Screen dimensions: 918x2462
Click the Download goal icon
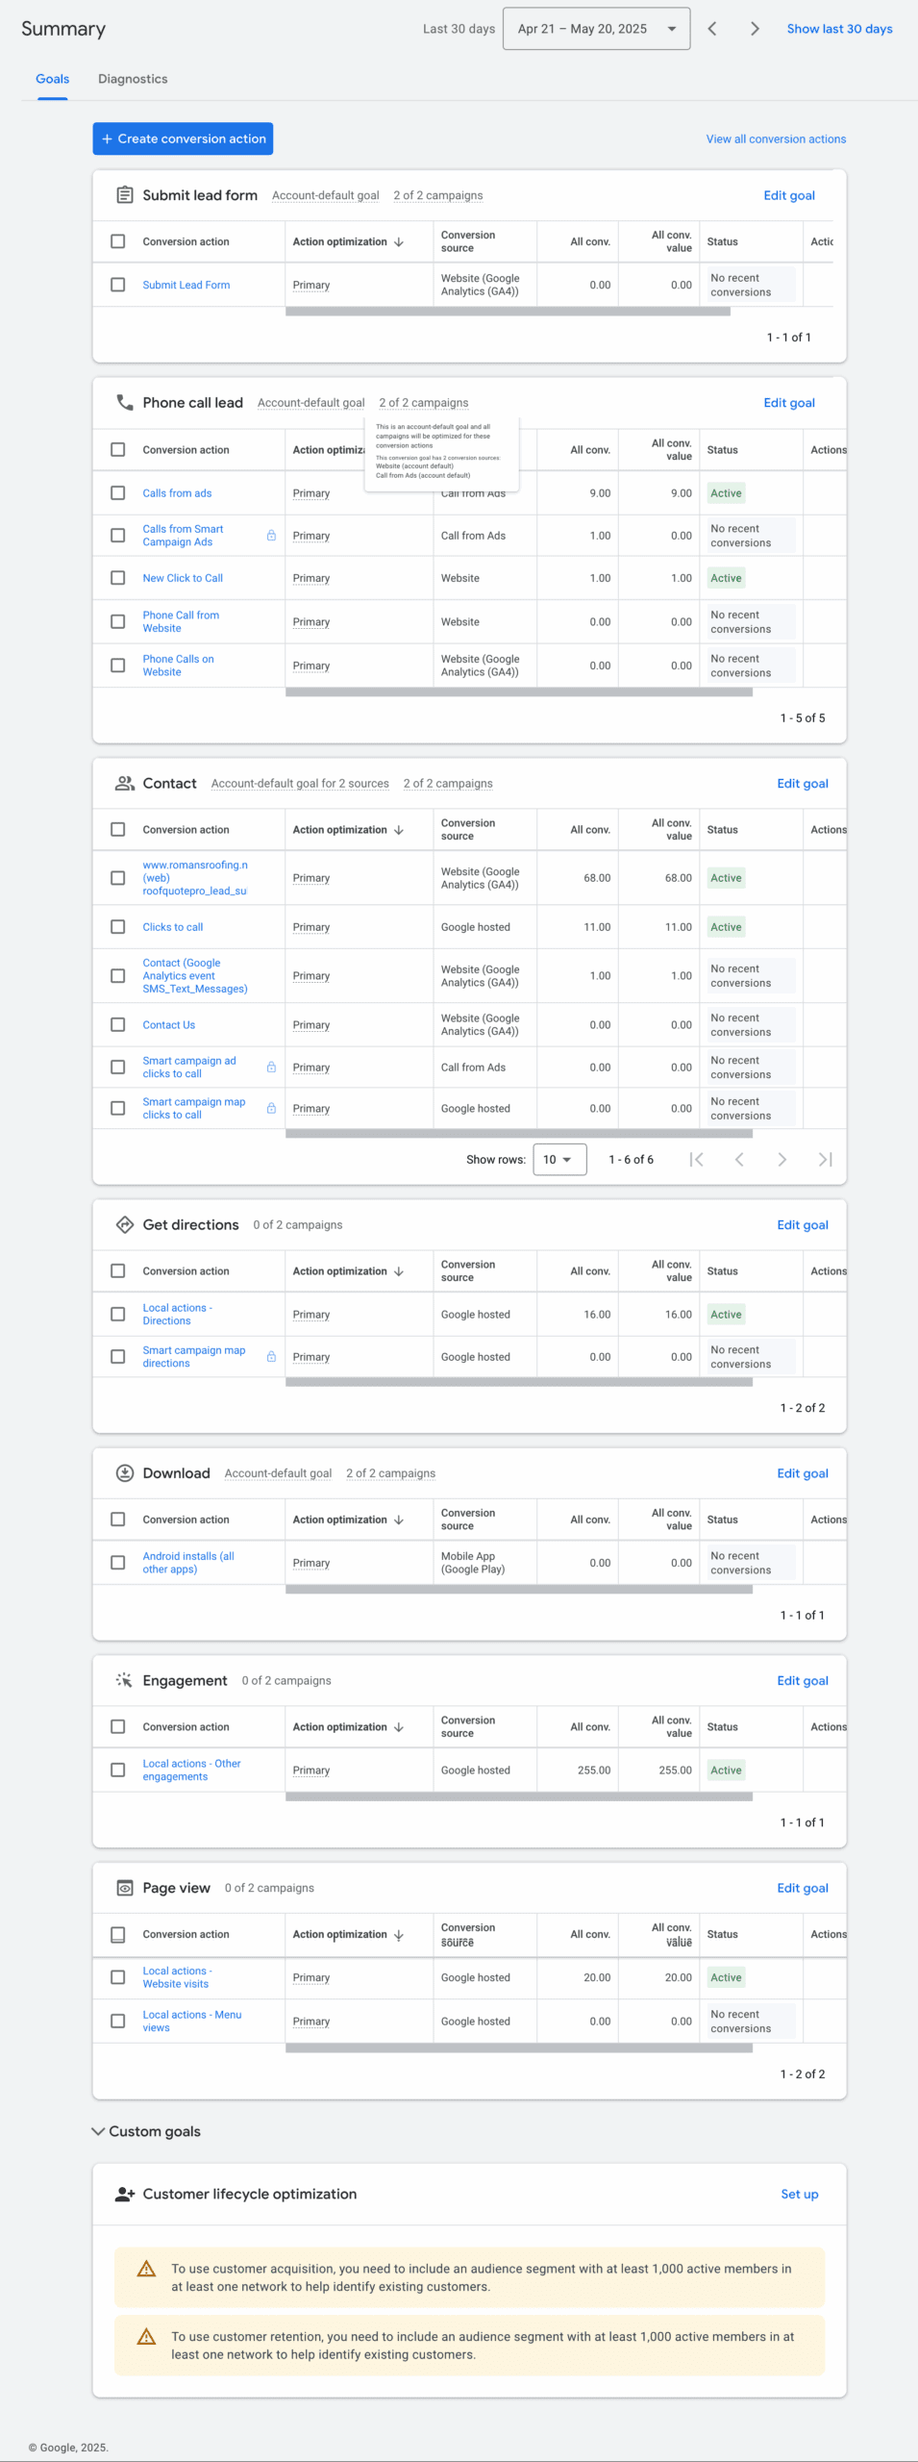pos(125,1473)
